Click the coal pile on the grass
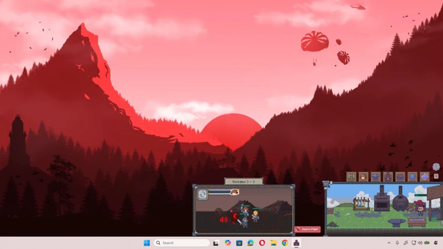The width and height of the screenshot is (443, 249). pyautogui.click(x=333, y=225)
